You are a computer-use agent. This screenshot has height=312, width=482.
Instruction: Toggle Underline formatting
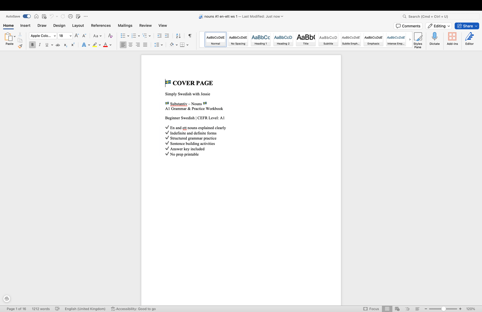tap(47, 45)
